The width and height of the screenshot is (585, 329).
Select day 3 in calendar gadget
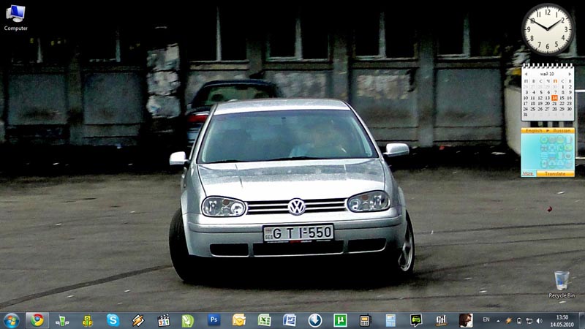[526, 92]
